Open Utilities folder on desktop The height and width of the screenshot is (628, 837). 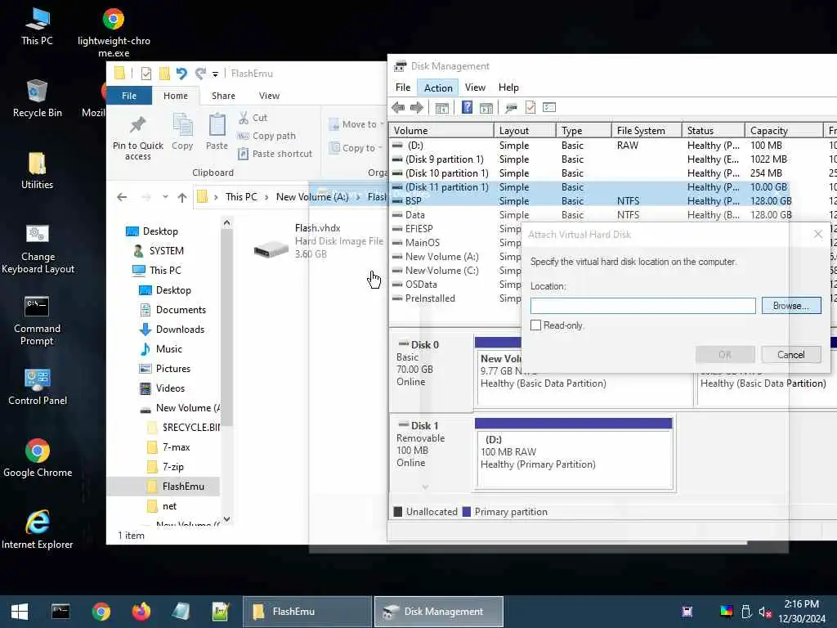38,171
